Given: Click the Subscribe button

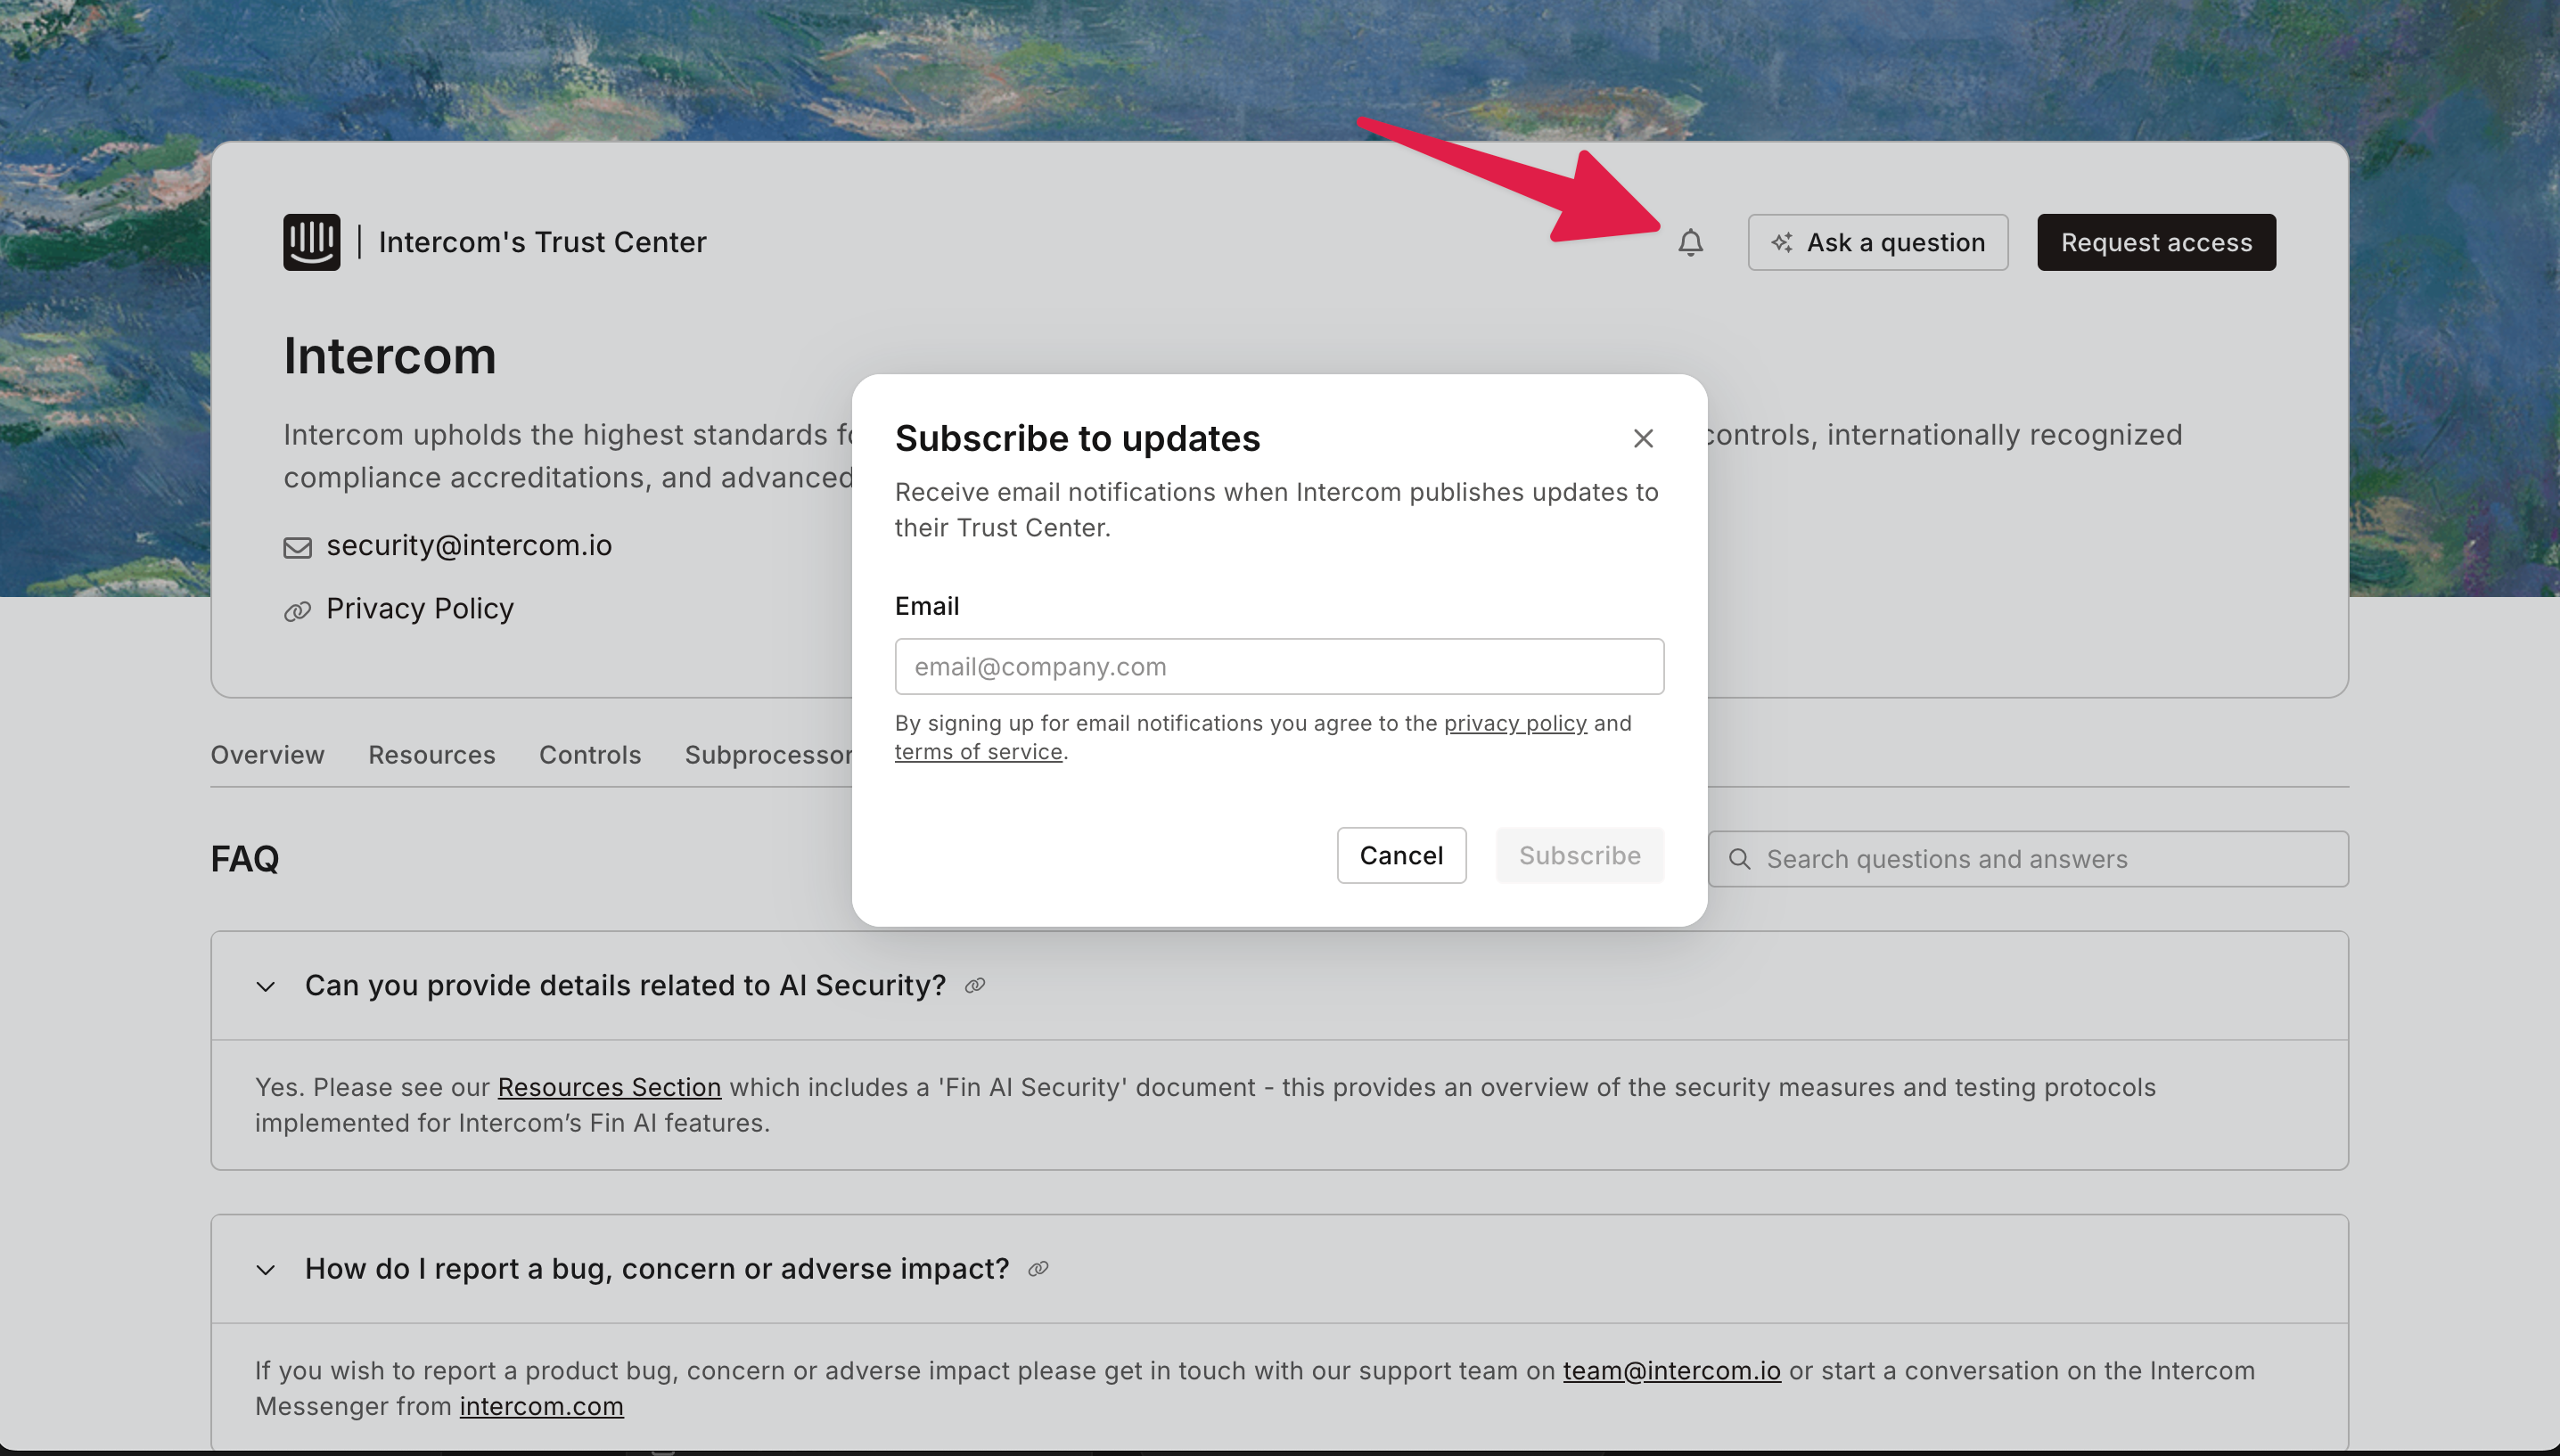Looking at the screenshot, I should tap(1580, 855).
